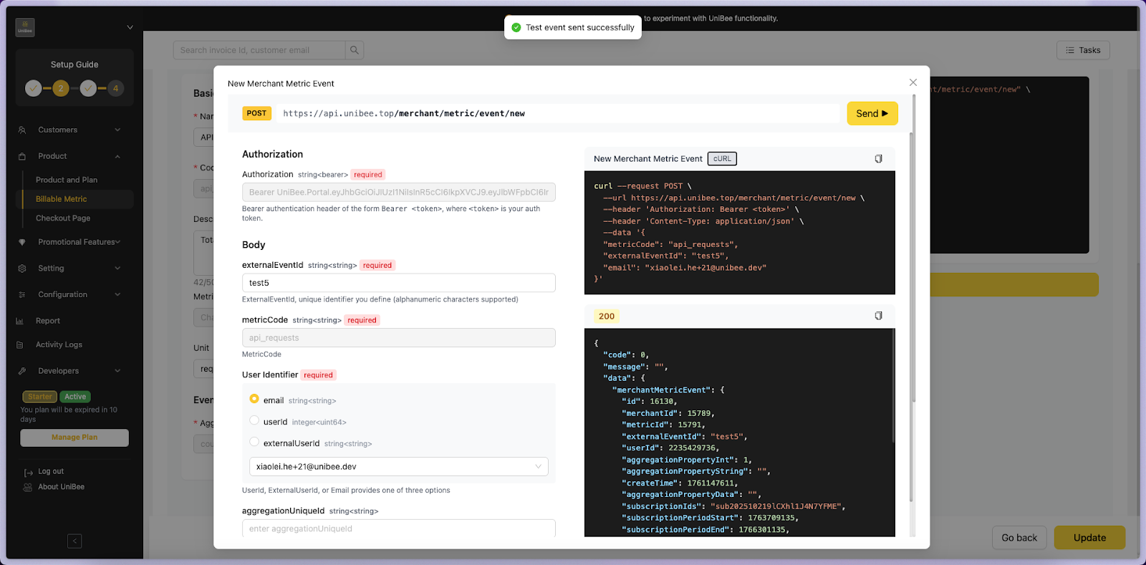The width and height of the screenshot is (1146, 565).
Task: Click the Activity Logs icon
Action: [20, 345]
